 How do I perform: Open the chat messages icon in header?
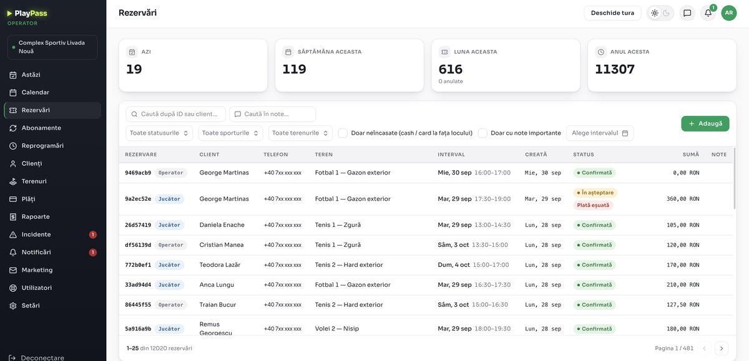(687, 13)
